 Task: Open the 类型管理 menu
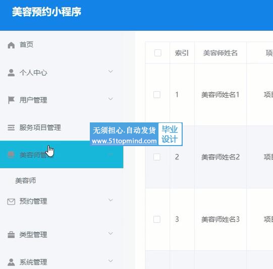[62, 235]
